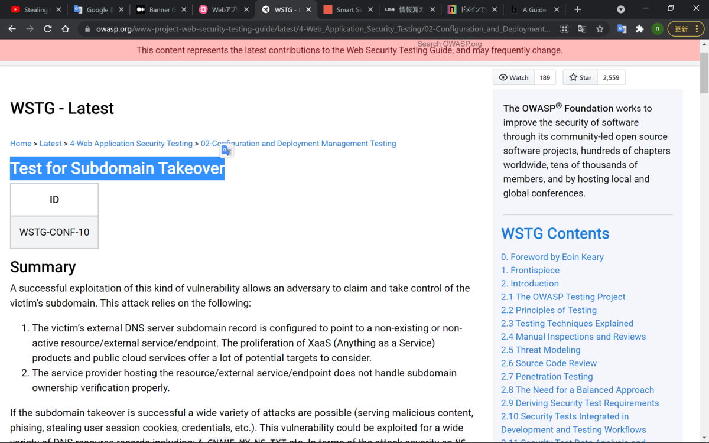Screen dimensions: 709x443
Task: Click the GitHub Star button
Action: [580, 77]
